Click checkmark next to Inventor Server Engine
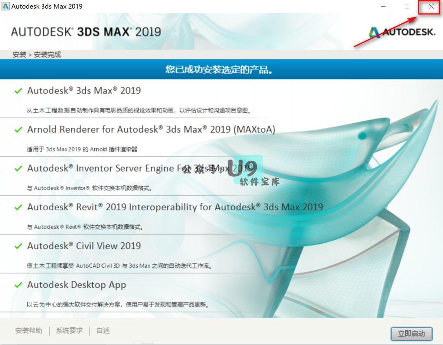Viewport: 443px width, 345px height. coord(18,169)
